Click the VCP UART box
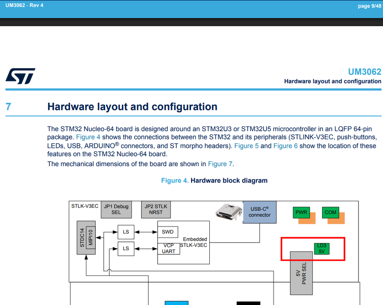The image size is (383, 305). click(169, 249)
